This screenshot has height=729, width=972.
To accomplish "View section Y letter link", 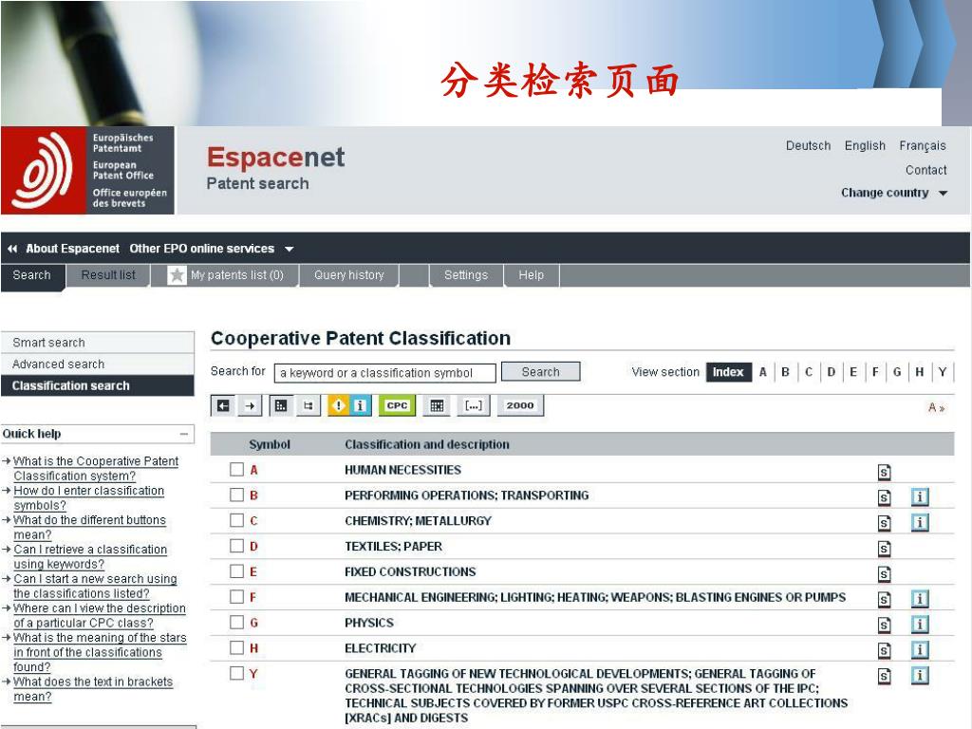I will click(943, 372).
